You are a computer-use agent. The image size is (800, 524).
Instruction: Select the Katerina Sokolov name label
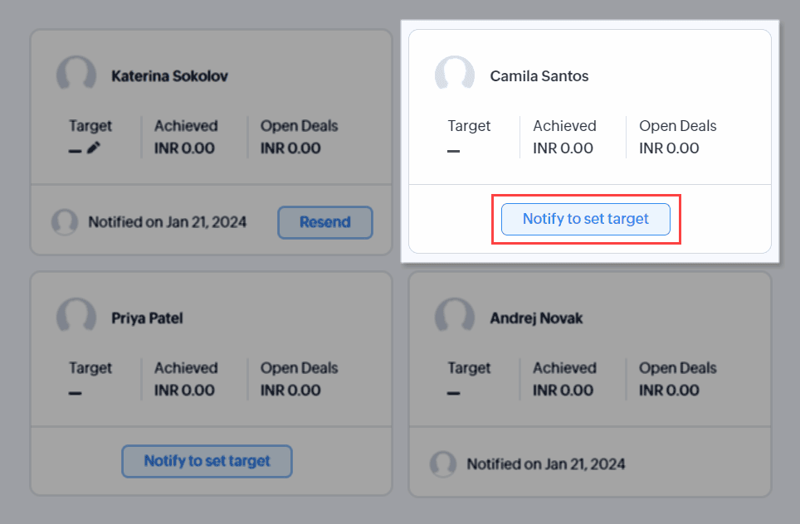tap(169, 76)
